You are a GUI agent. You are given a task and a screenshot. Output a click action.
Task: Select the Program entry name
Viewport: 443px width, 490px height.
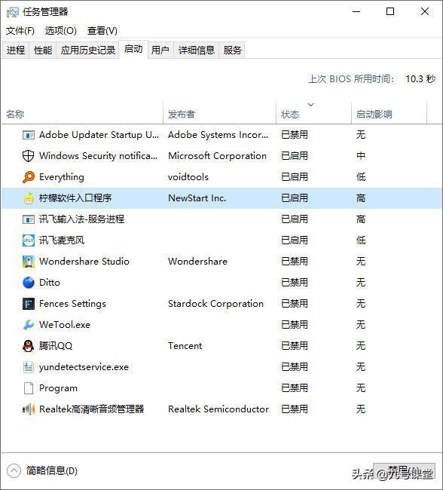[58, 388]
